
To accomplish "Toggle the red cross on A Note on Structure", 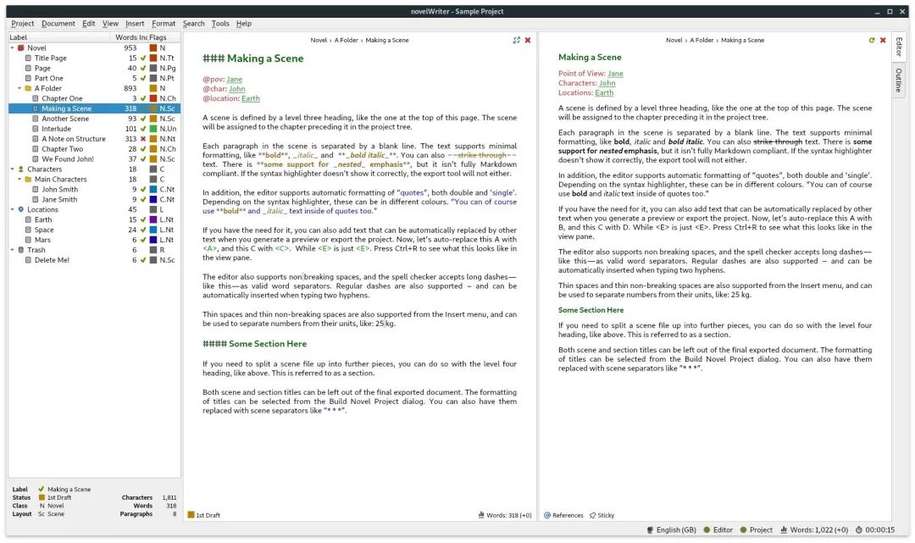I will (x=143, y=139).
